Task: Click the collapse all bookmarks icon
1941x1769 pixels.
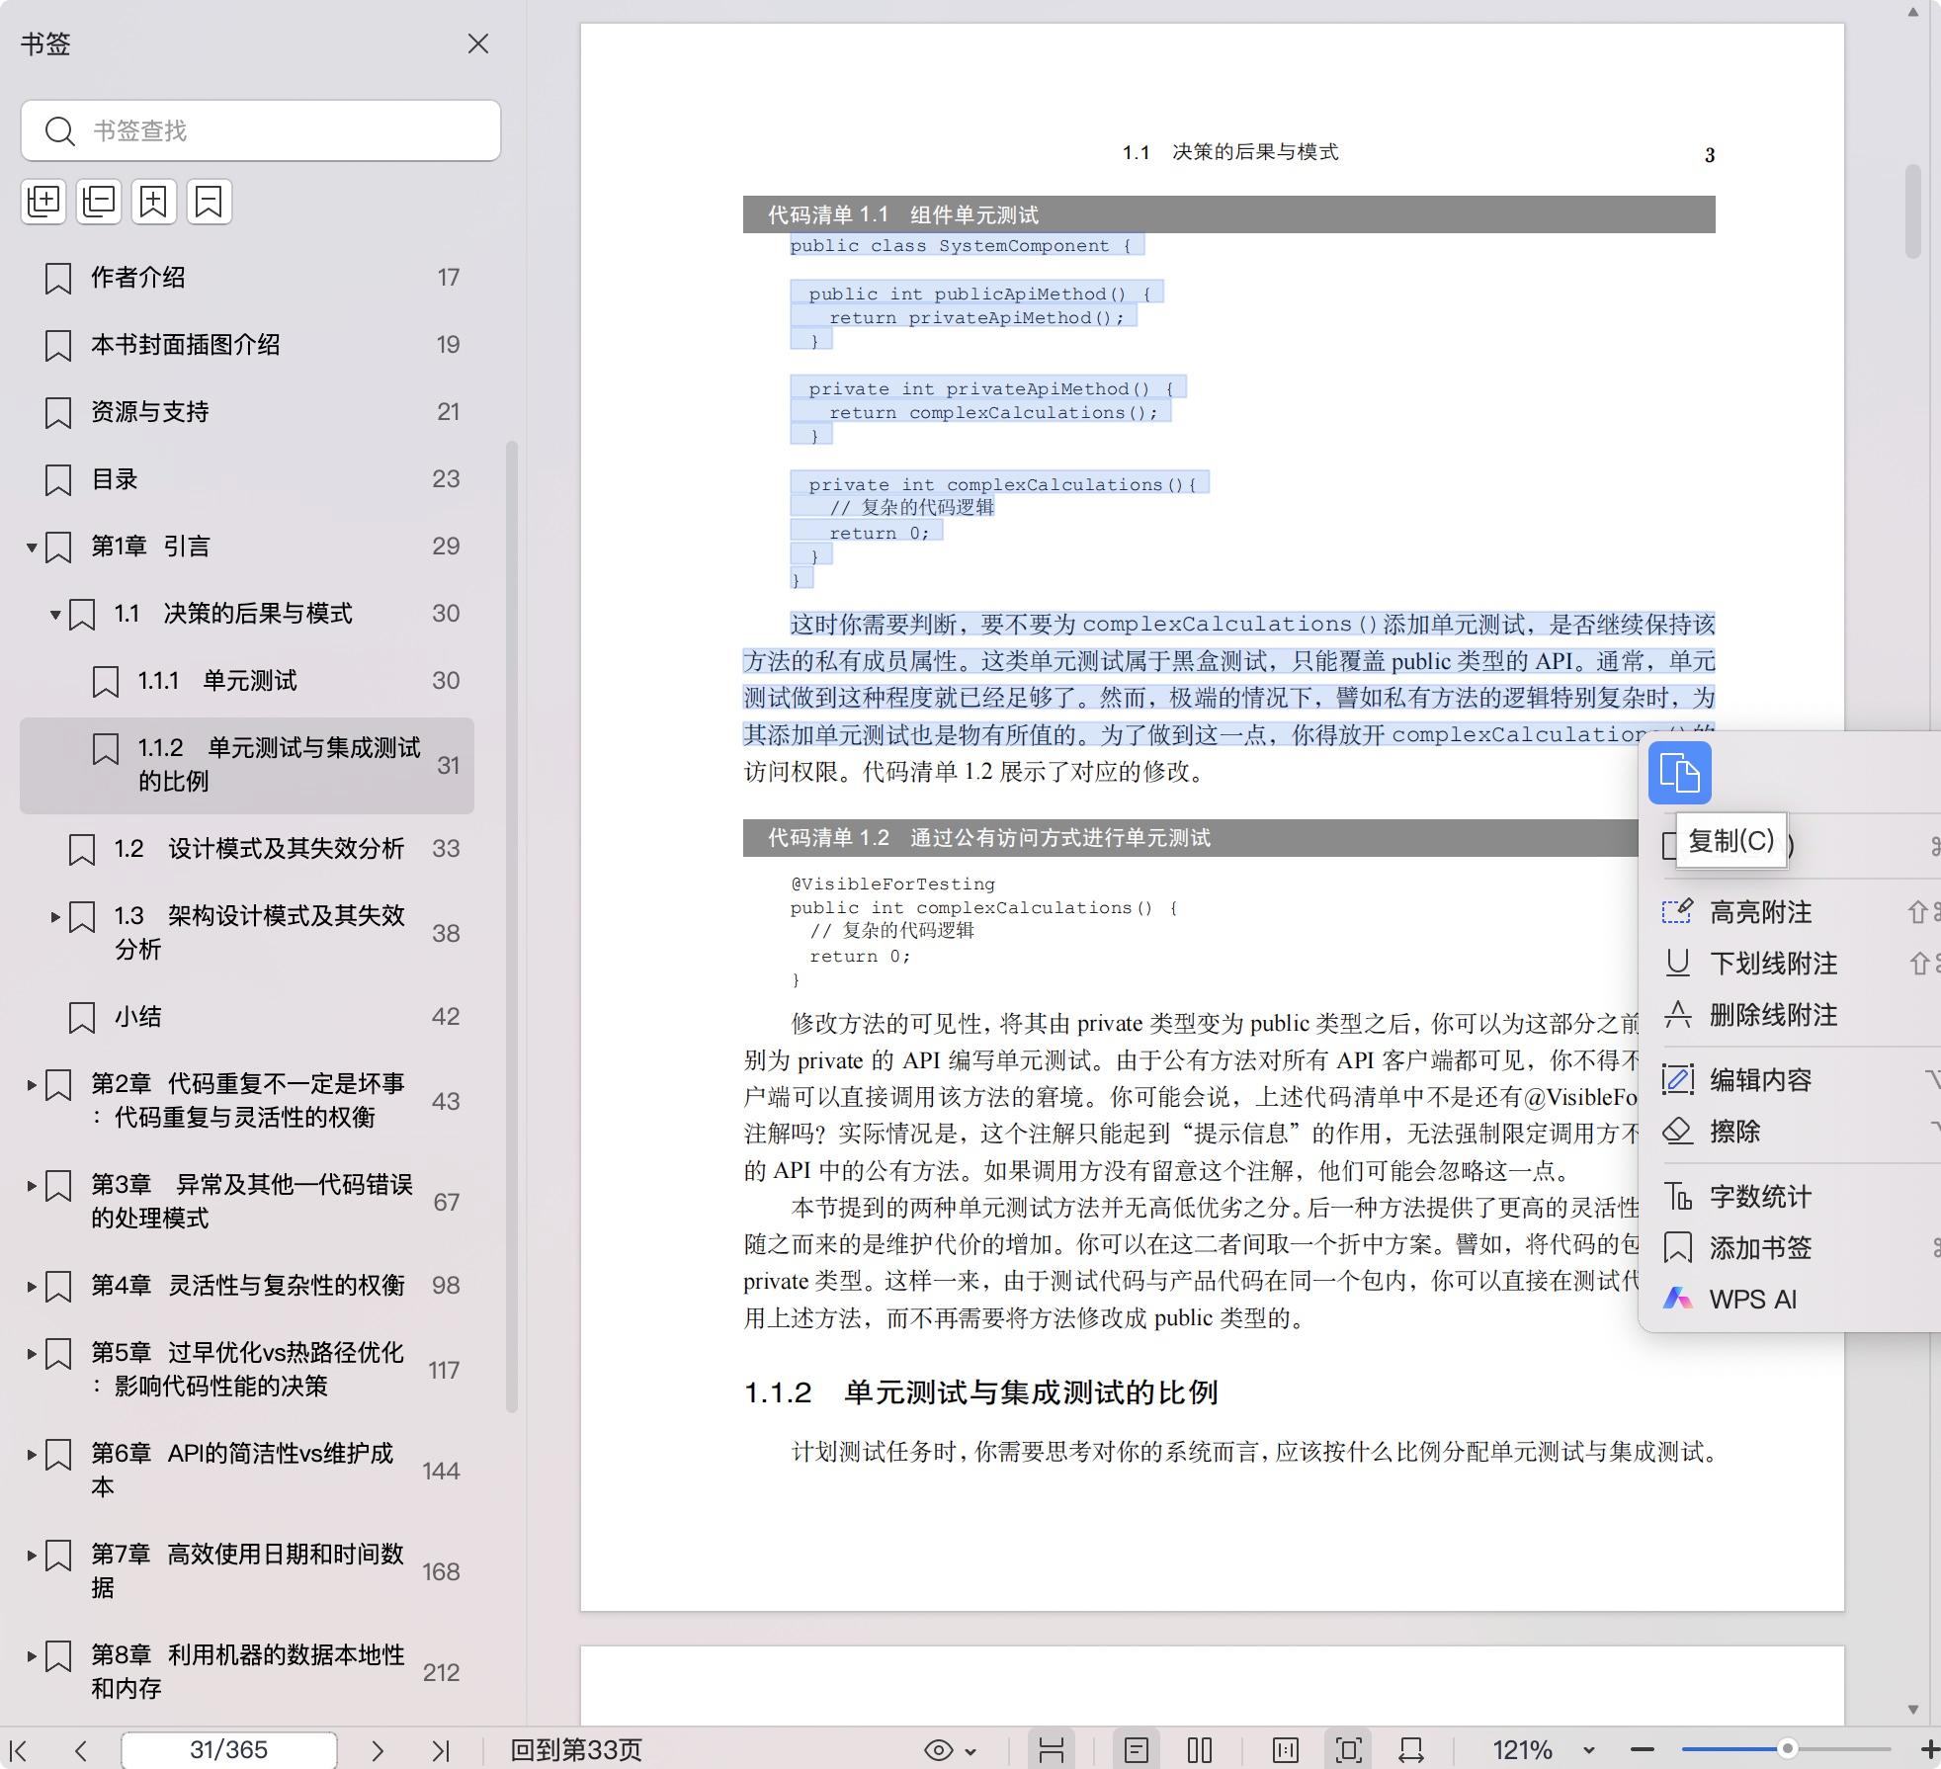Action: [x=99, y=202]
